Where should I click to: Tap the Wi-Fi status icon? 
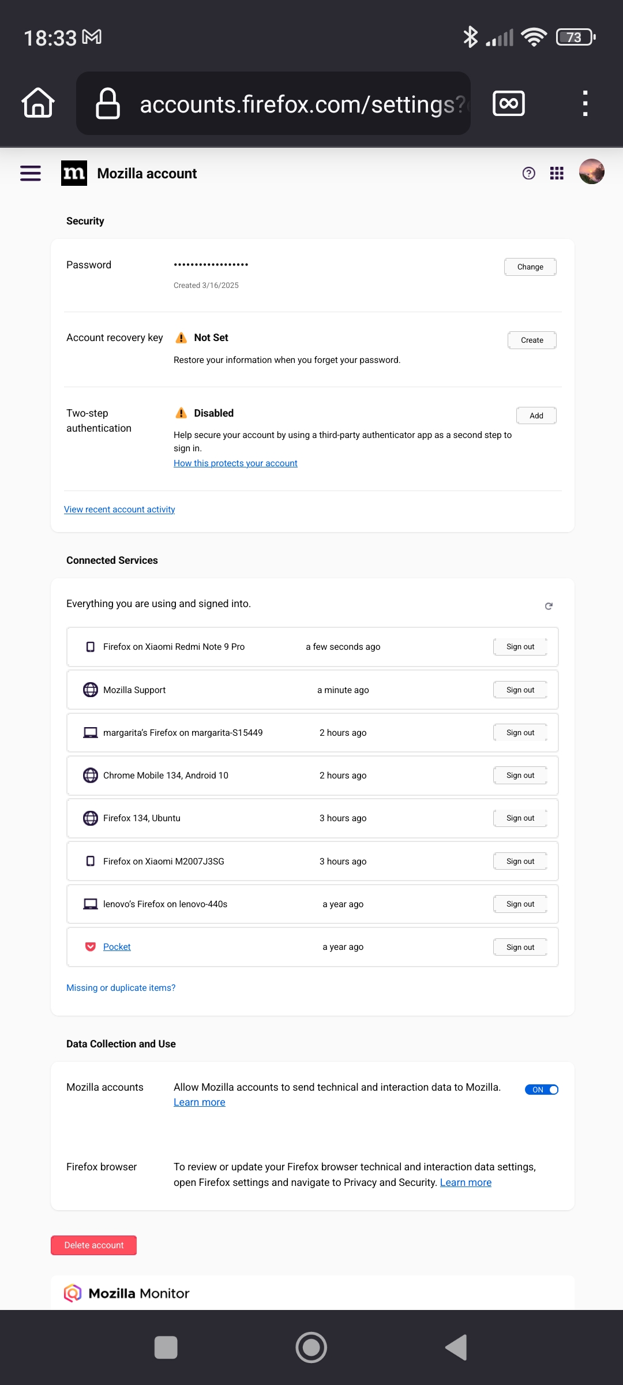[x=534, y=37]
